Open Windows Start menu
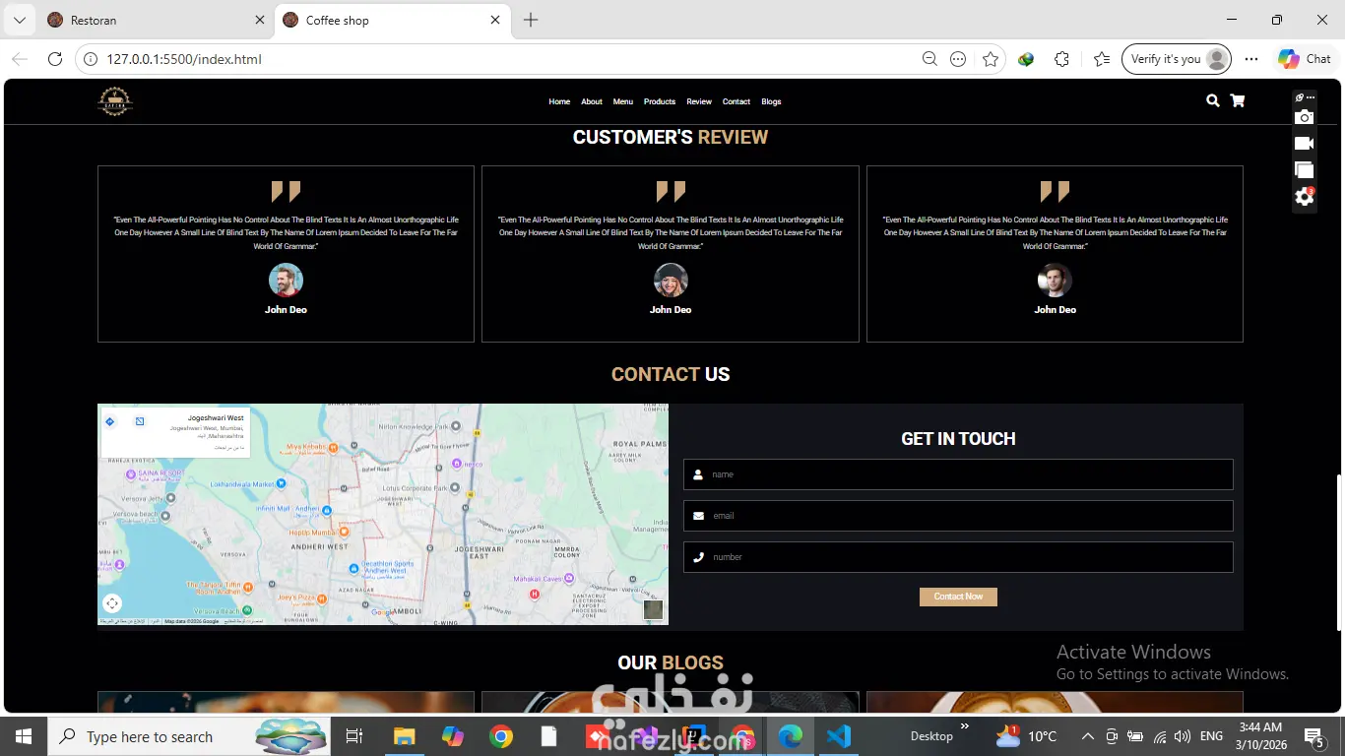Screen dimensions: 1345x756 click(23, 736)
